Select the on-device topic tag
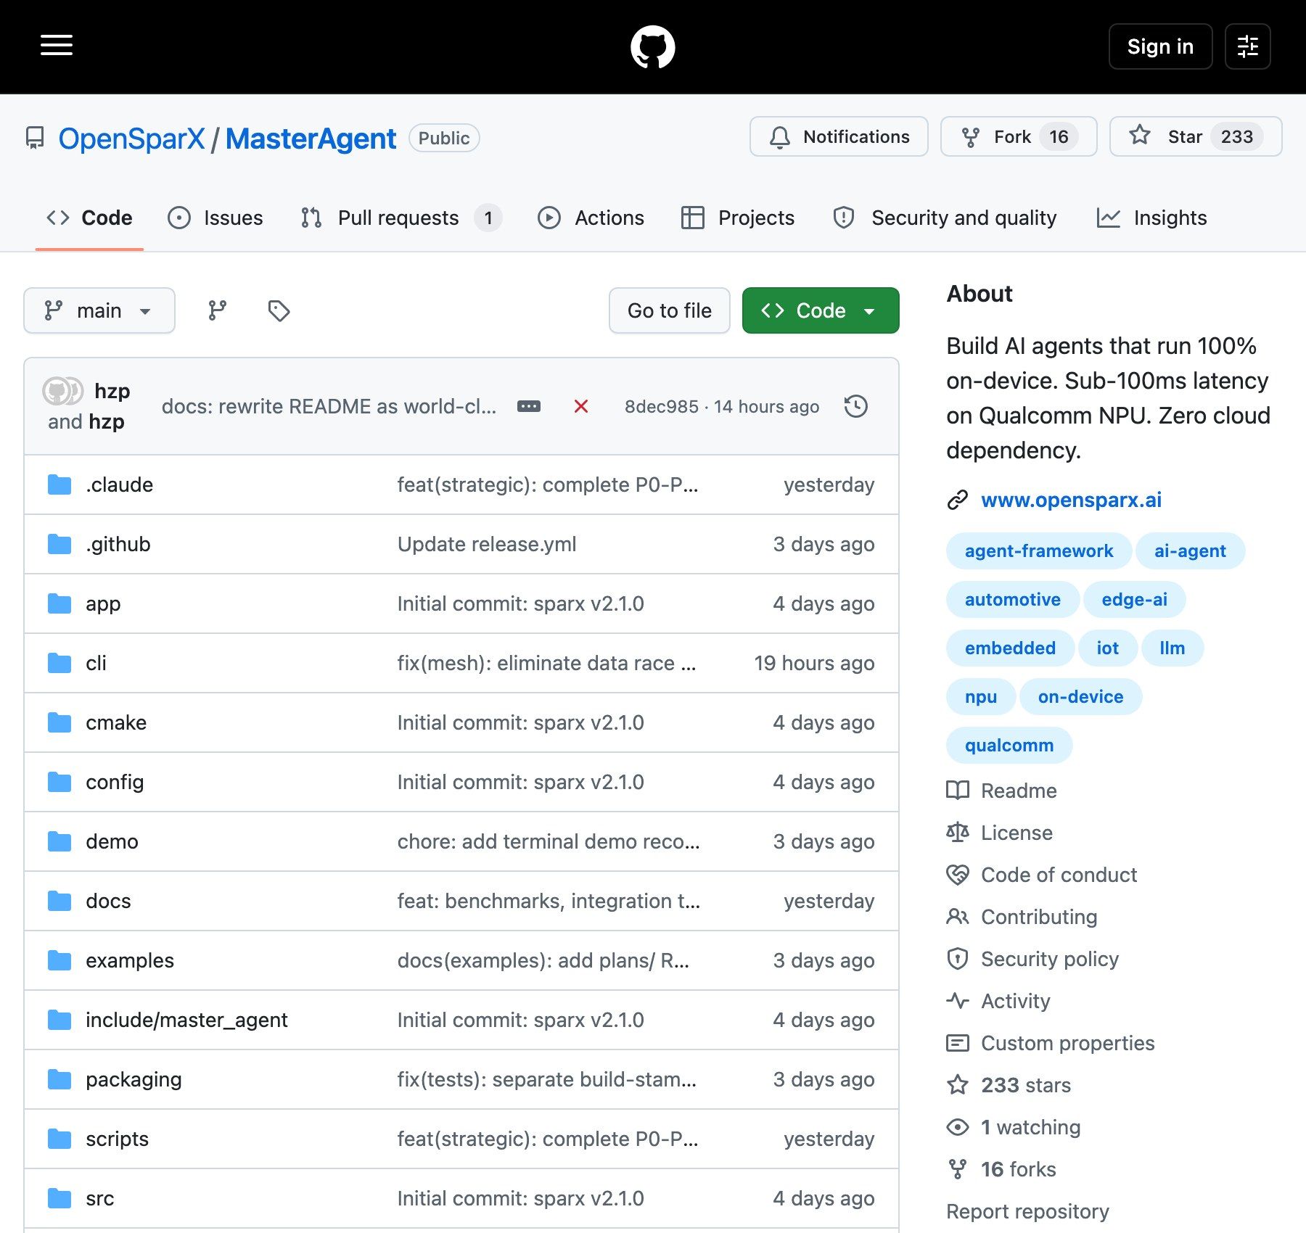The width and height of the screenshot is (1306, 1233). click(x=1080, y=697)
